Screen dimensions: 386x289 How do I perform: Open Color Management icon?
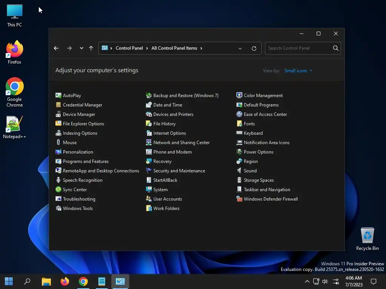(x=239, y=95)
